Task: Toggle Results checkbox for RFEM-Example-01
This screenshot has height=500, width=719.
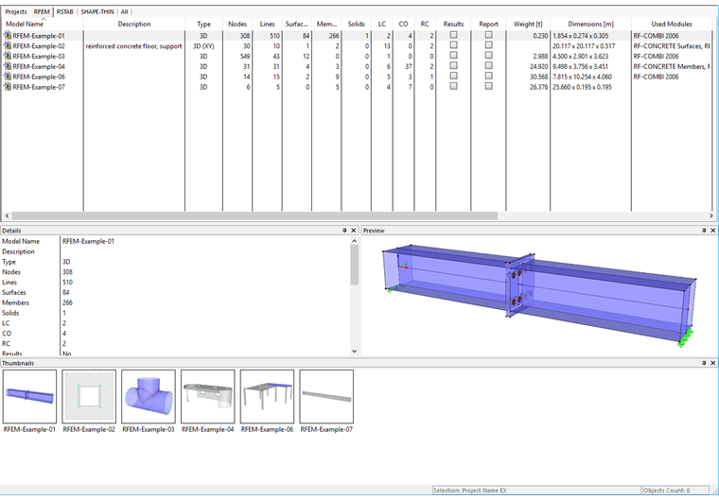Action: (453, 35)
